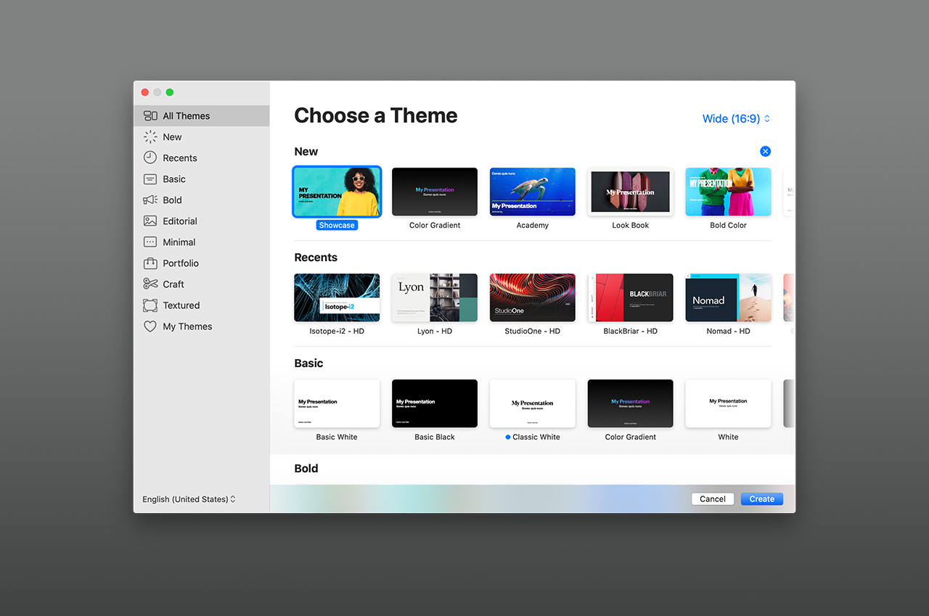Viewport: 929px width, 616px height.
Task: Choose the Look Book theme thumbnail
Action: pos(630,192)
